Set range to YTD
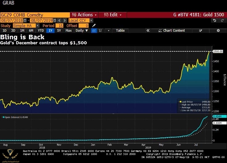This screenshot has height=163, width=227. point(40,30)
